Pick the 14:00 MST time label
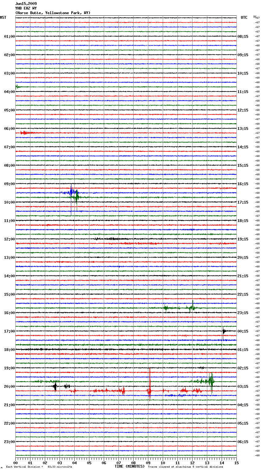This screenshot has height=471, width=261. point(10,276)
